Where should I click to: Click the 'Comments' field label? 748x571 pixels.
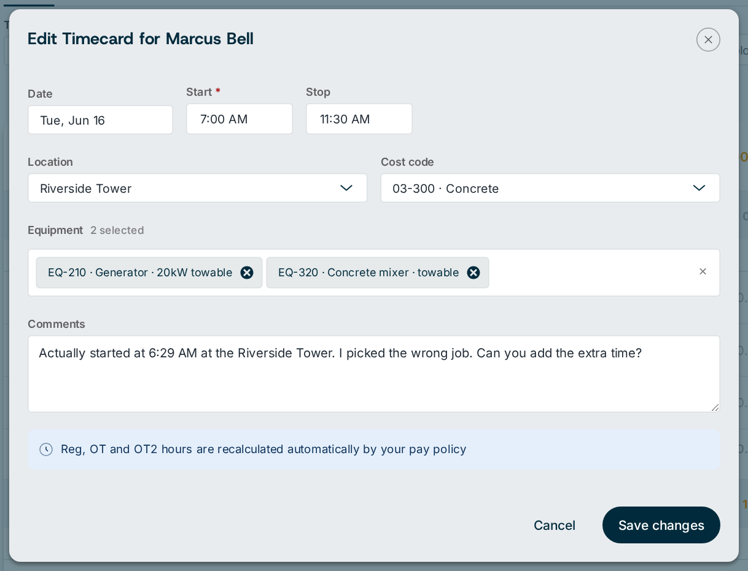click(x=56, y=324)
